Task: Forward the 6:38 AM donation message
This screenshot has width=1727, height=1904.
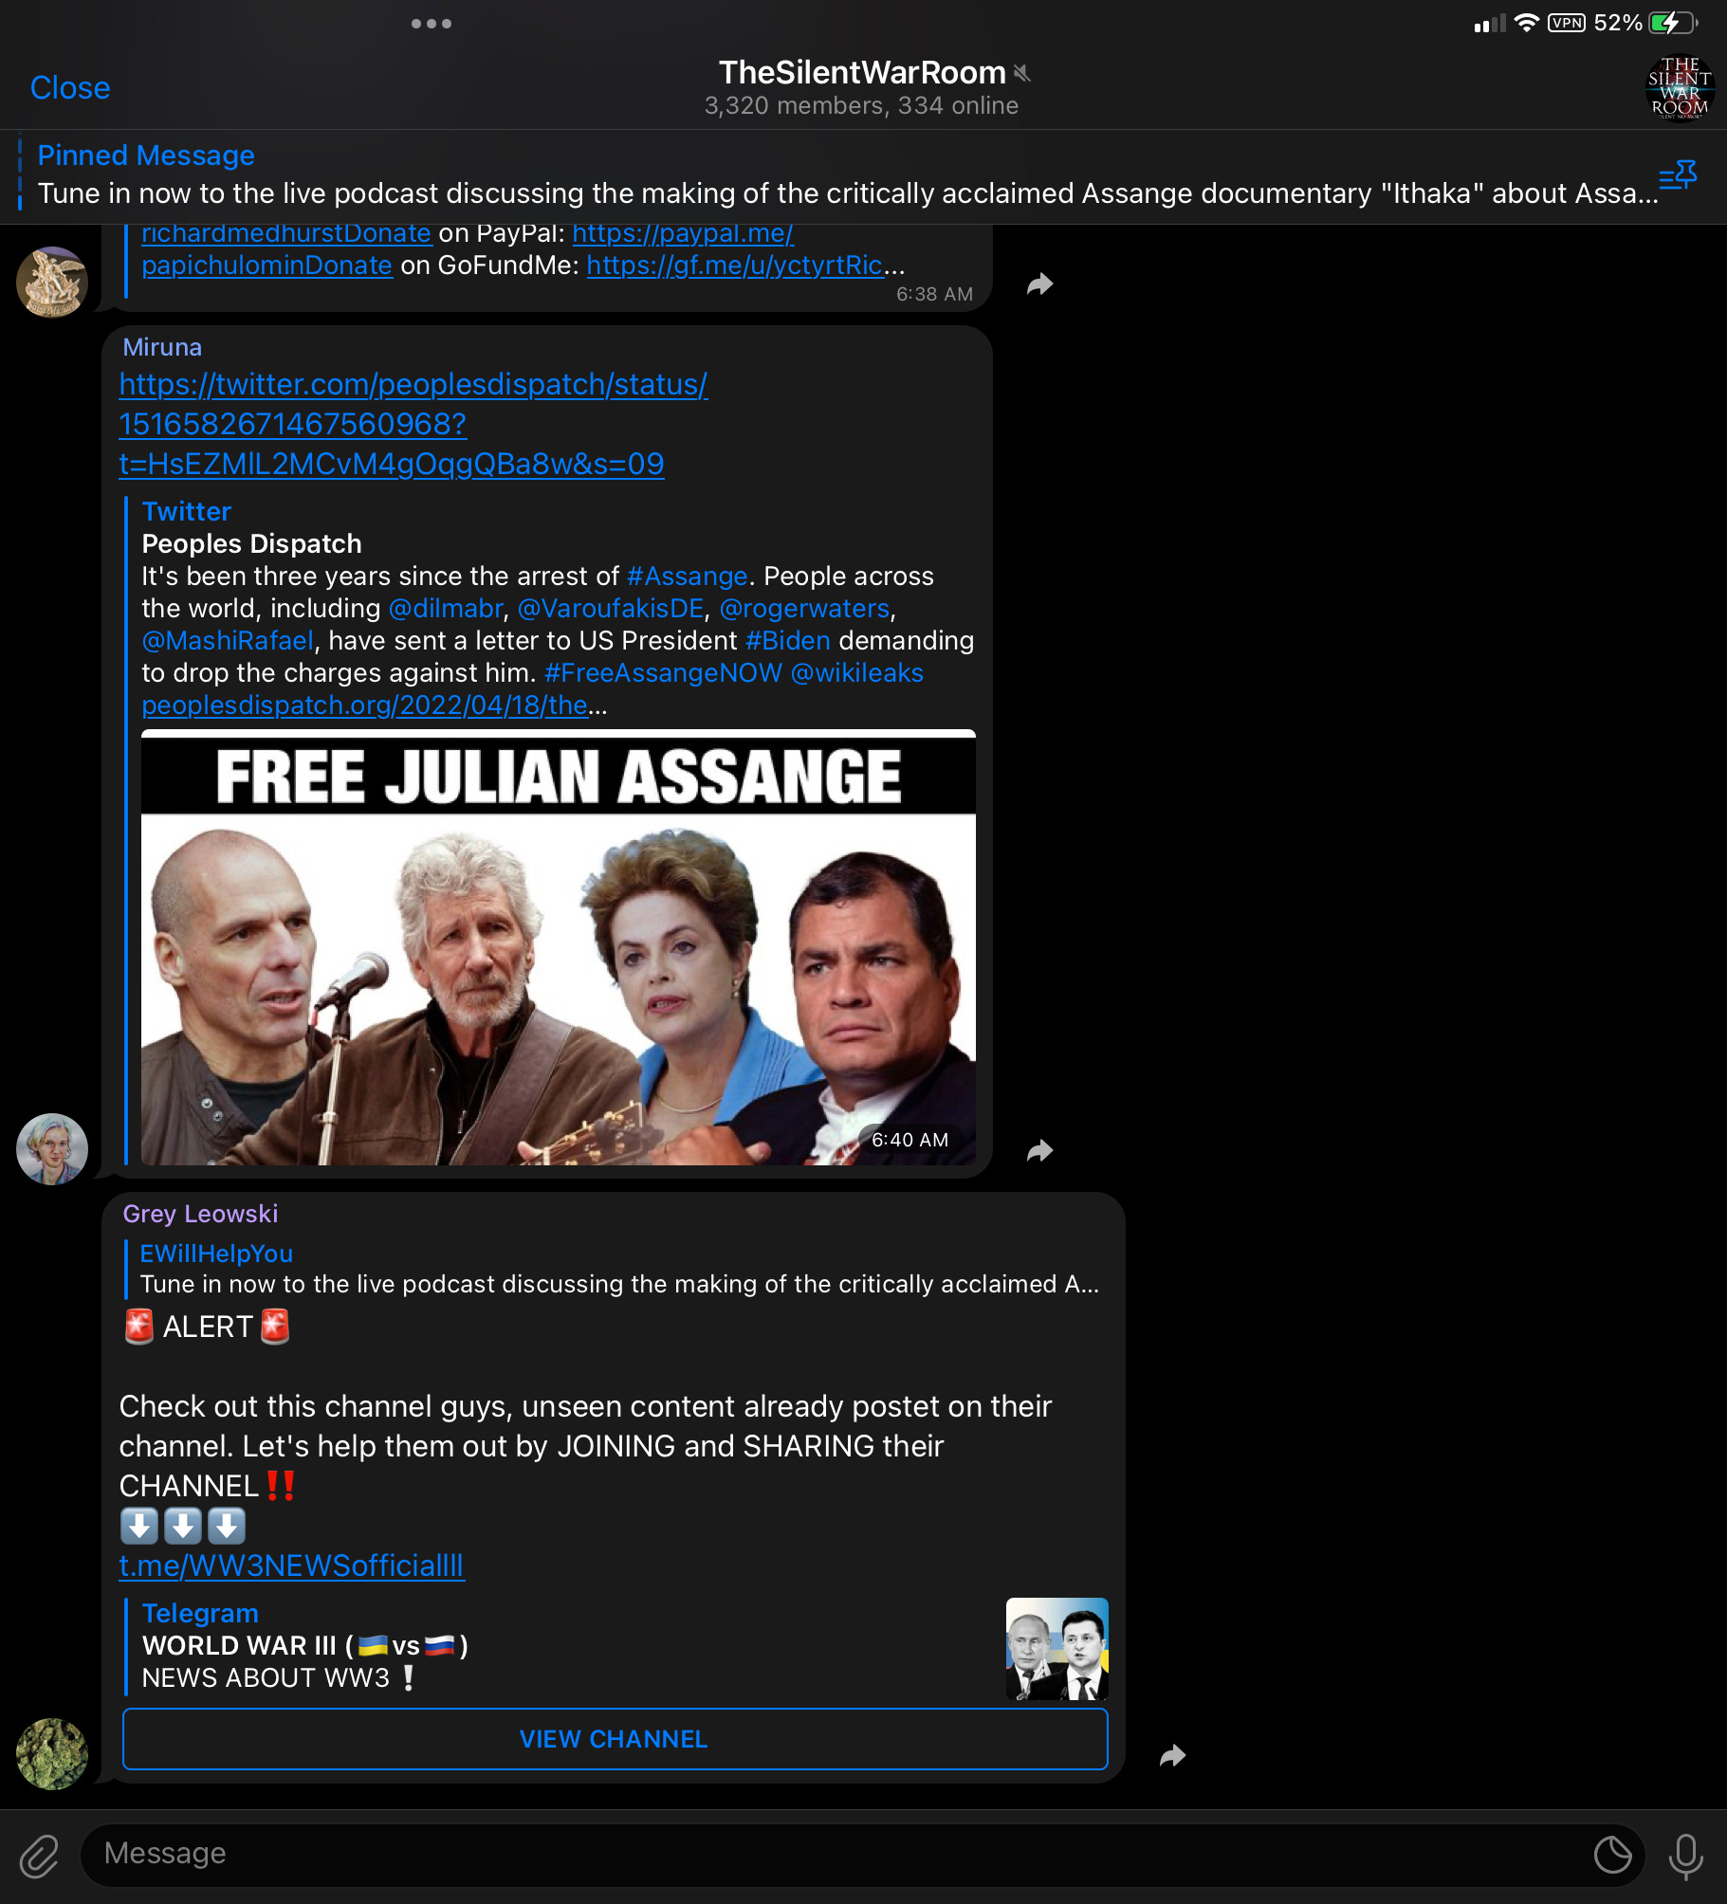Action: pos(1040,284)
